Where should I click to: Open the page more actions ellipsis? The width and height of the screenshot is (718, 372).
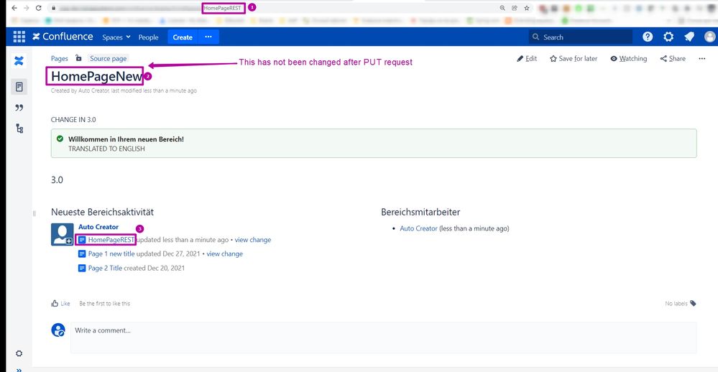[702, 59]
